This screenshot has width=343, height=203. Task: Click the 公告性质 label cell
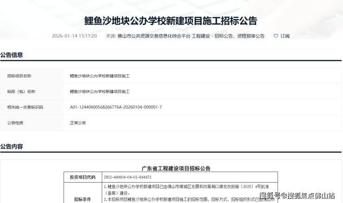15,123
